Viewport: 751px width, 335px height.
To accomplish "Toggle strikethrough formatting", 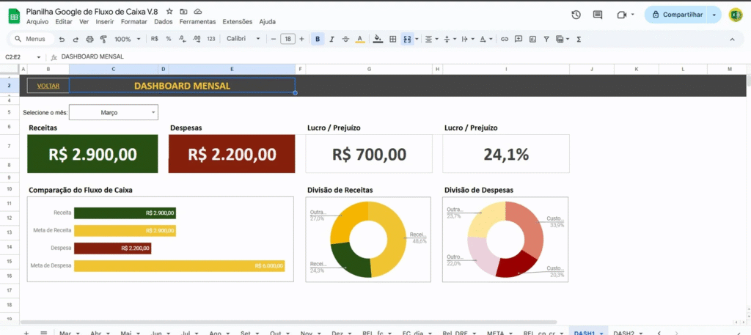I will point(345,39).
